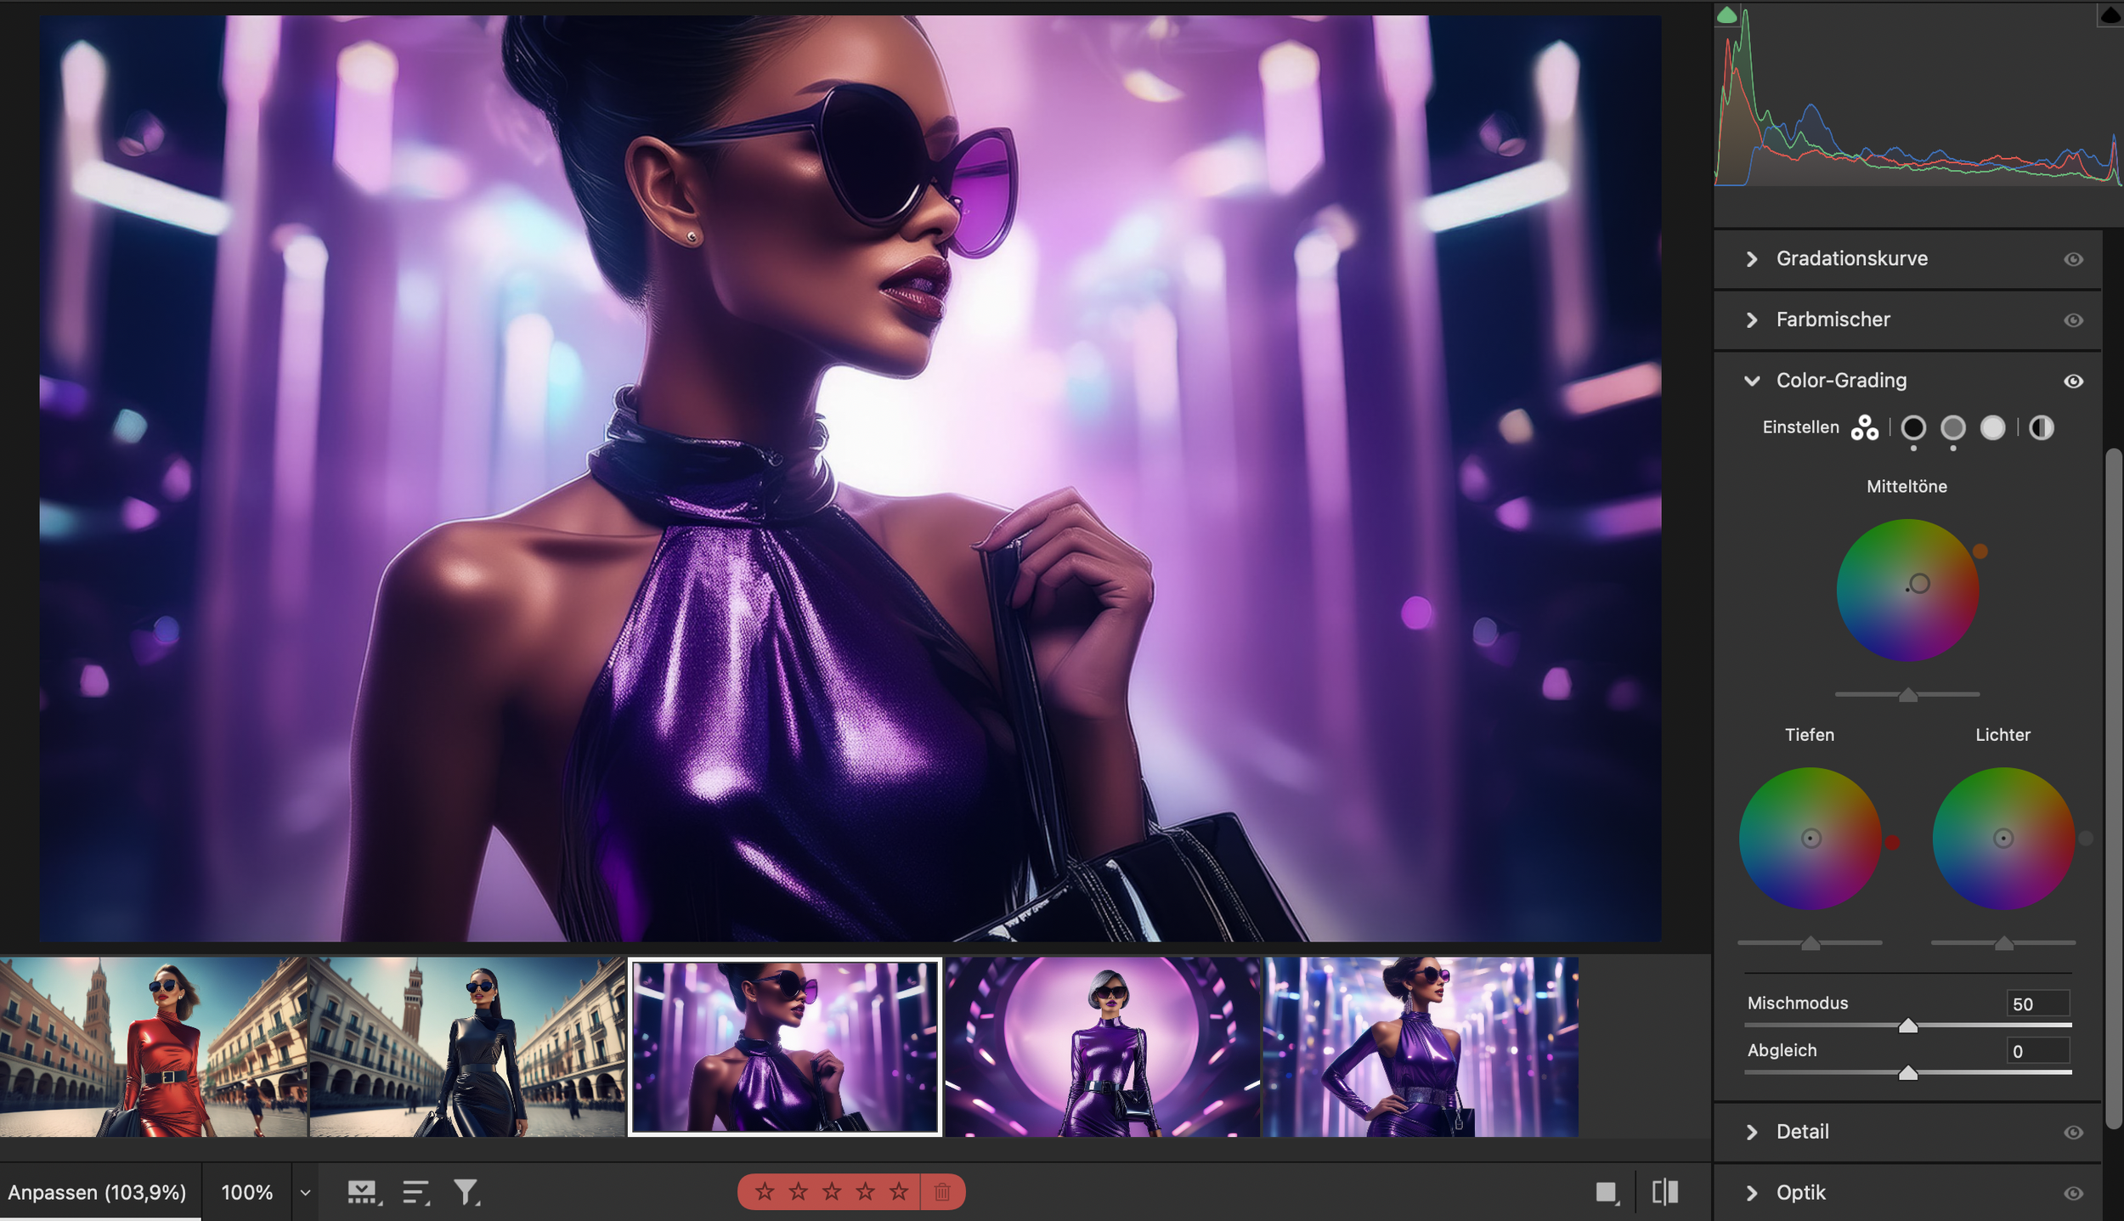Expand the Detail panel
Screen dimensions: 2124x1221
[x=1752, y=1132]
